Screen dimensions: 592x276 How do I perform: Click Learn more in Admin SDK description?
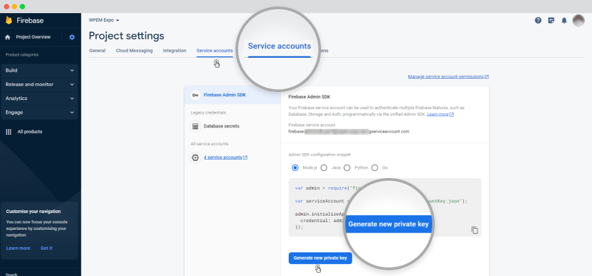click(x=437, y=114)
